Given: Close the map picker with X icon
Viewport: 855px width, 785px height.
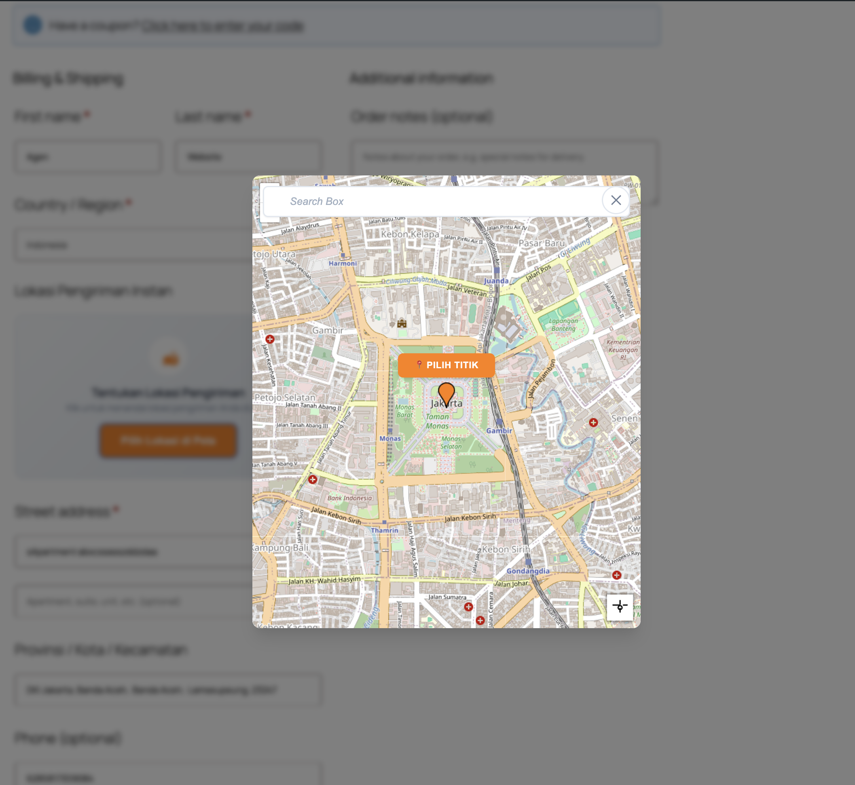Looking at the screenshot, I should point(616,200).
